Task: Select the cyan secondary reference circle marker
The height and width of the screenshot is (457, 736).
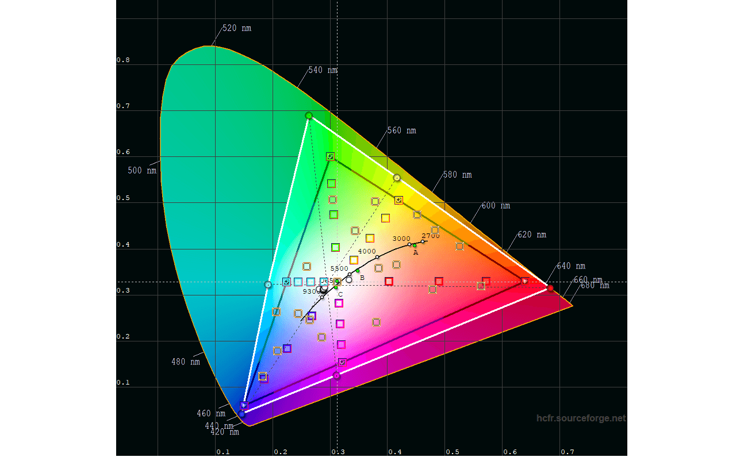Action: pos(268,285)
